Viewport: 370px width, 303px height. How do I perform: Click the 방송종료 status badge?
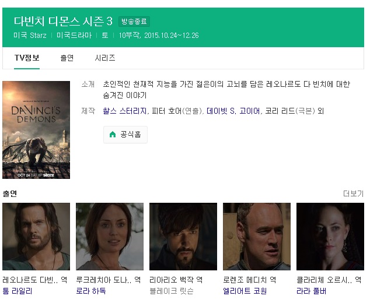tap(134, 22)
